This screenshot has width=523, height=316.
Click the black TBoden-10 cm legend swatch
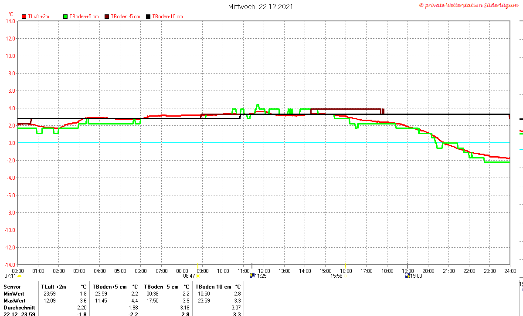tap(148, 16)
